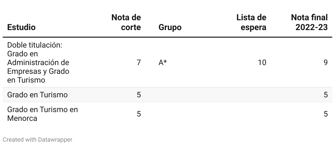335x146 pixels.
Task: Select final grade 5 in Grado en Turismo row
Action: click(x=326, y=95)
